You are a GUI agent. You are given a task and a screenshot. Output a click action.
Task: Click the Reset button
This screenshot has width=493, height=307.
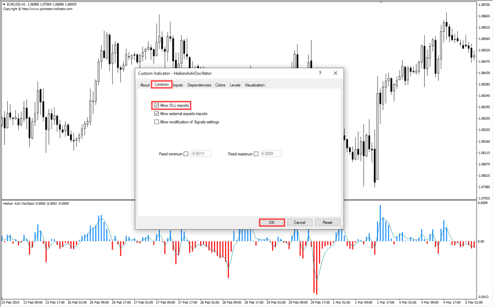327,222
